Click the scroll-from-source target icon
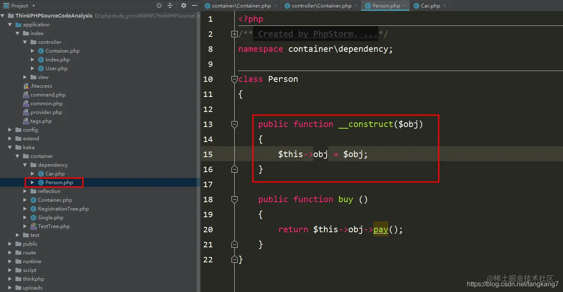The width and height of the screenshot is (563, 292). [x=159, y=5]
